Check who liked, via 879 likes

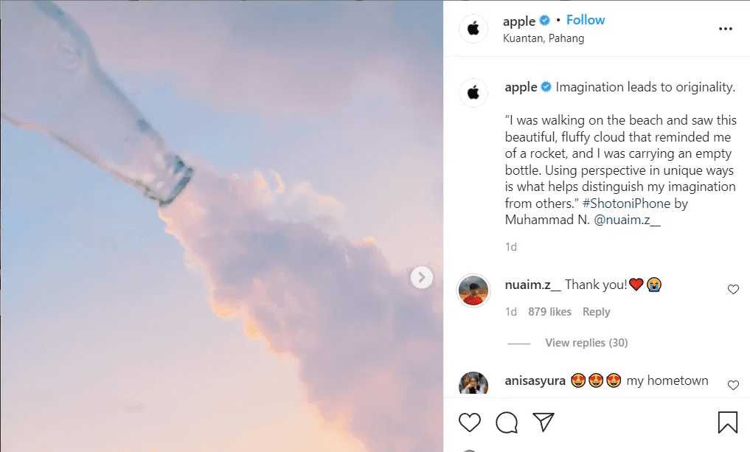click(x=549, y=311)
